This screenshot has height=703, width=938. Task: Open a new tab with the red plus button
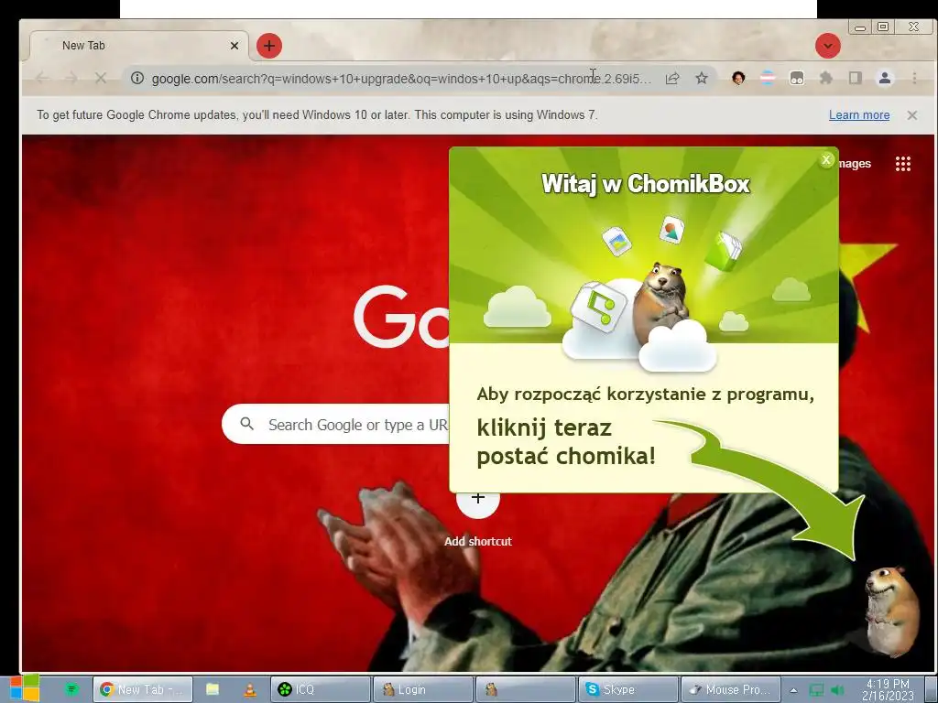click(269, 46)
